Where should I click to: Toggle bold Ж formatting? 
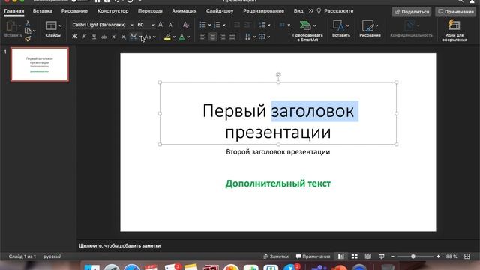pyautogui.click(x=75, y=37)
